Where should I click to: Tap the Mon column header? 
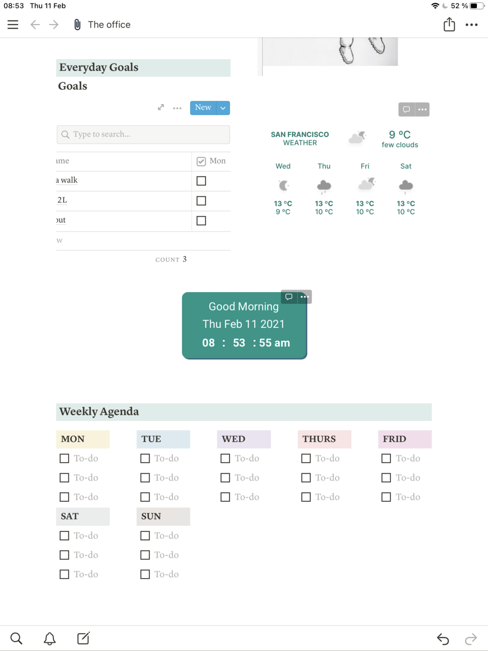(211, 161)
